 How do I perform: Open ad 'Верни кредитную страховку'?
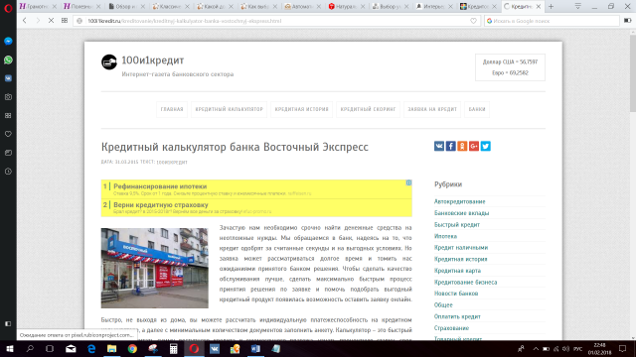point(161,205)
